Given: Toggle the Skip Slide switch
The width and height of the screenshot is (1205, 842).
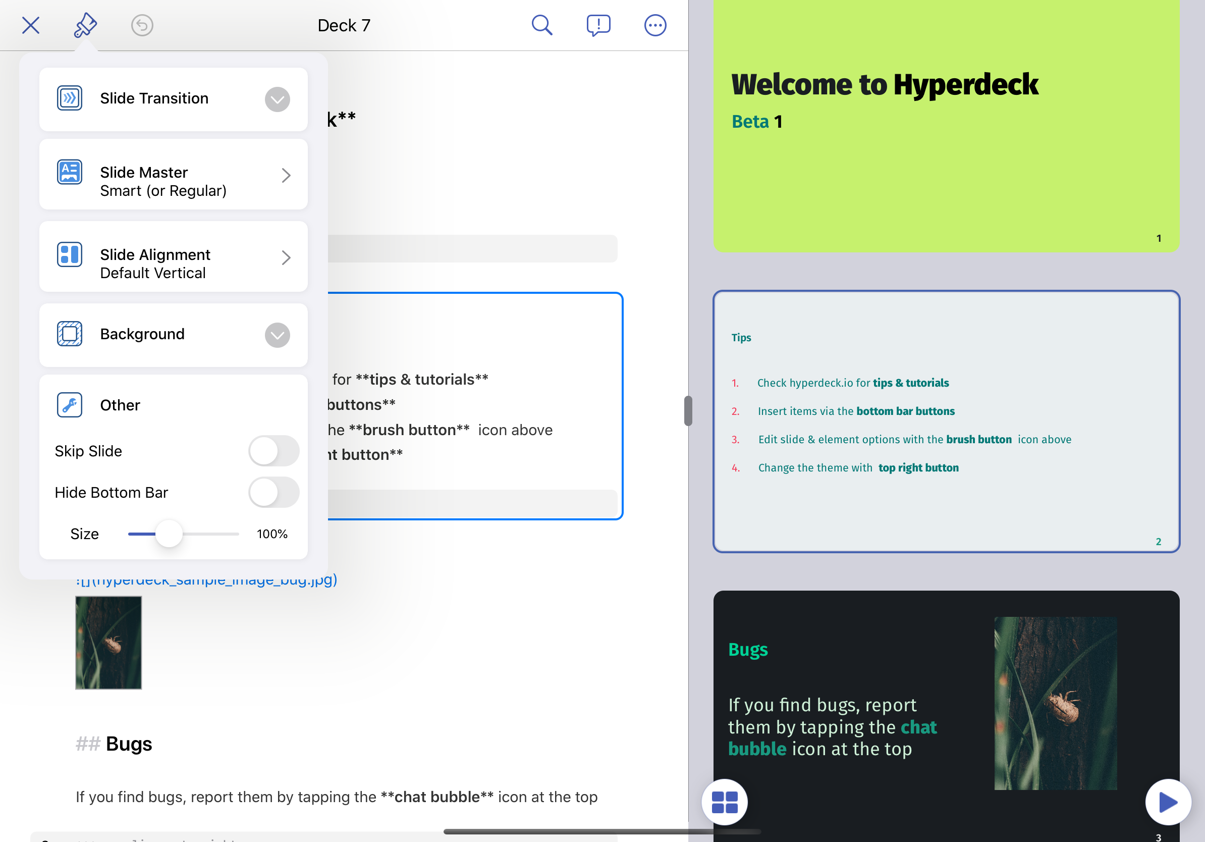Looking at the screenshot, I should 273,451.
